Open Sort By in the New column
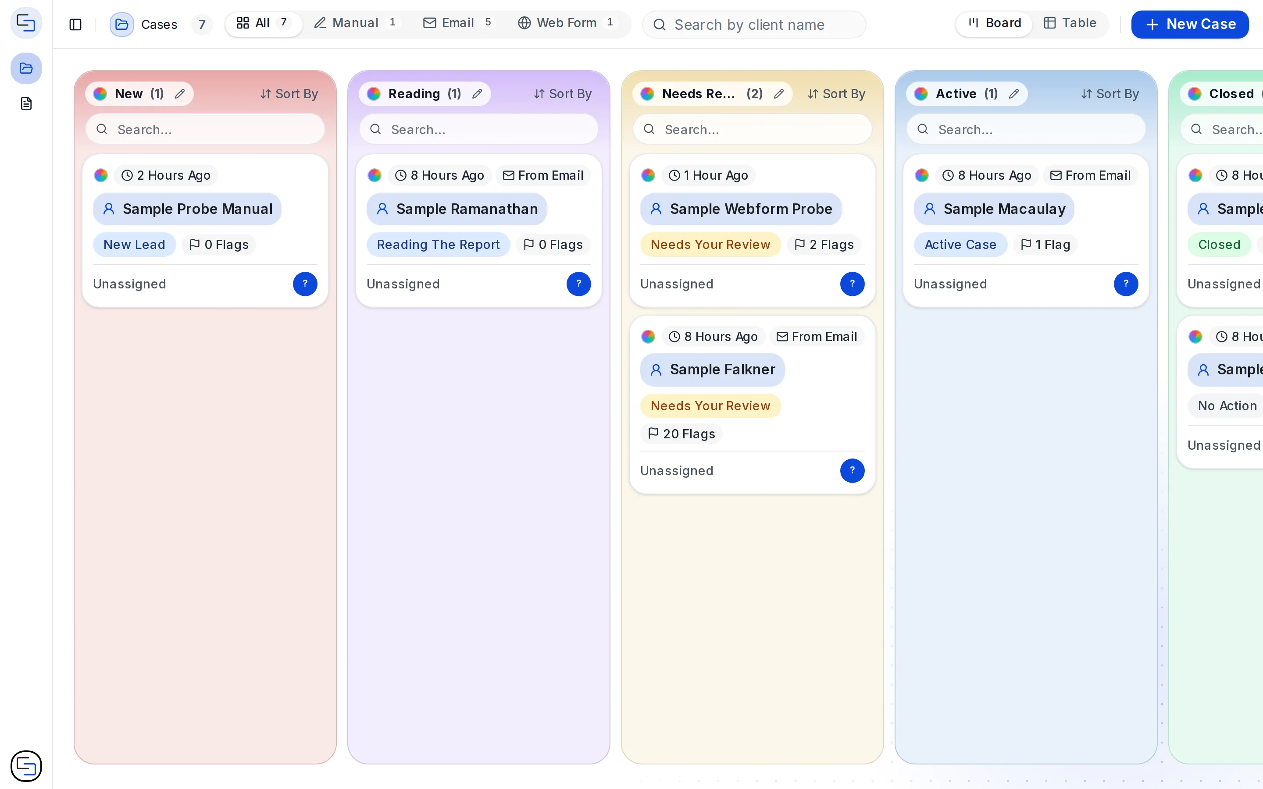 point(289,94)
